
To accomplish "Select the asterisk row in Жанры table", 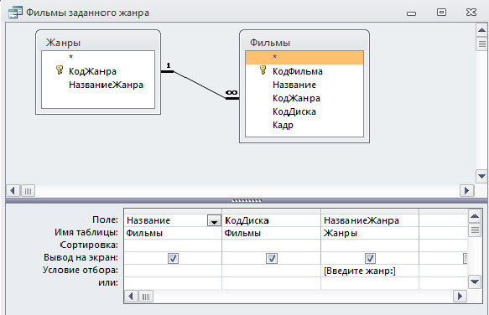I will (98, 57).
